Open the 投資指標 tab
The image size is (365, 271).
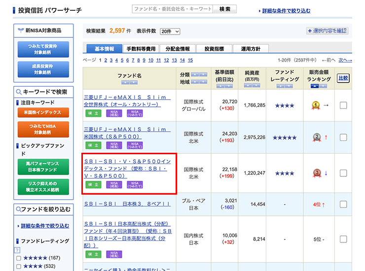pyautogui.click(x=215, y=49)
